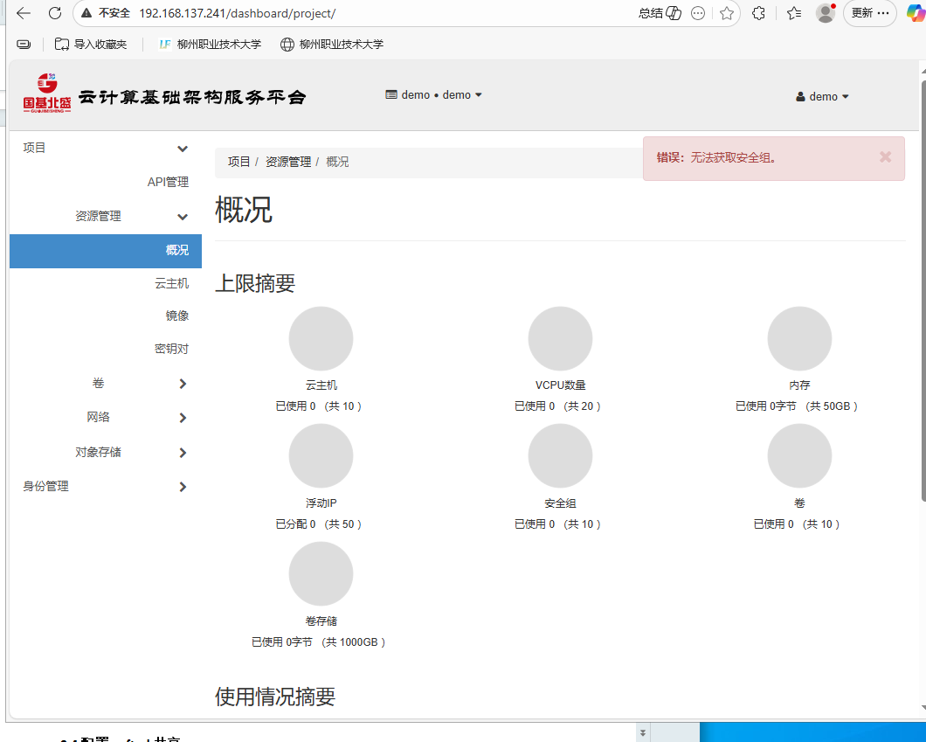Image resolution: width=926 pixels, height=742 pixels.
Task: Click the 项目 breadcrumb link
Action: 238,161
